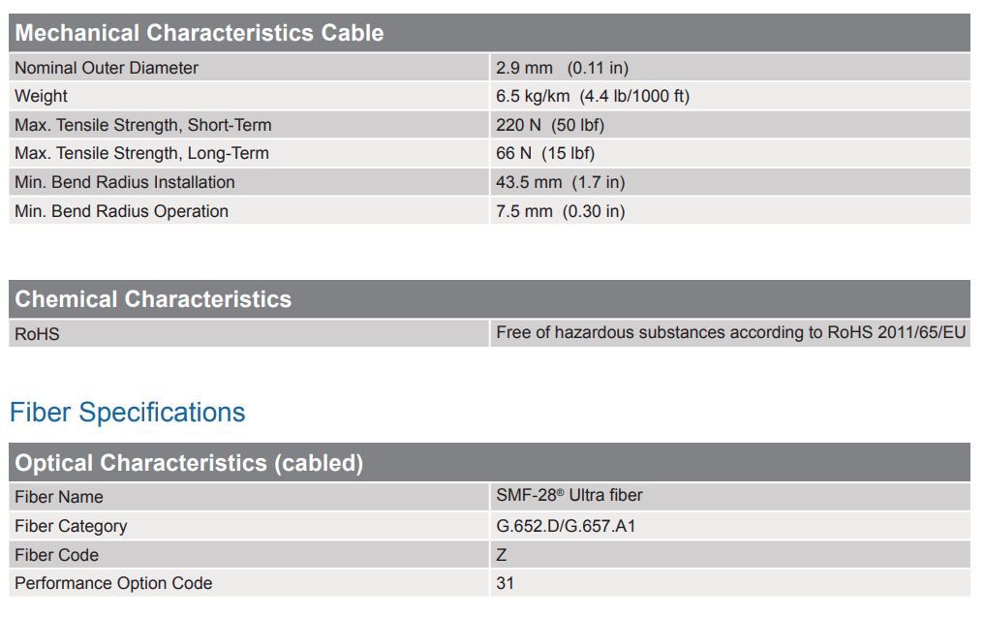Click the Long-Term tensile strength label
Image resolution: width=985 pixels, height=617 pixels.
point(141,153)
